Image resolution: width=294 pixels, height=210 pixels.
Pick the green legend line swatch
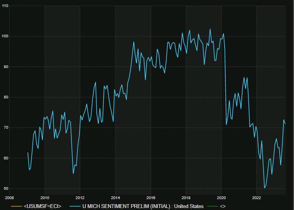[x=213, y=206]
